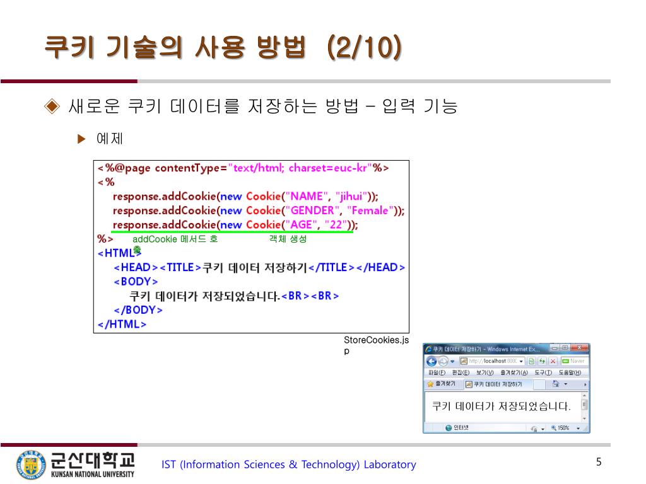Open the address bar history dropdown arrow
Image resolution: width=646 pixels, height=484 pixels.
pos(521,361)
